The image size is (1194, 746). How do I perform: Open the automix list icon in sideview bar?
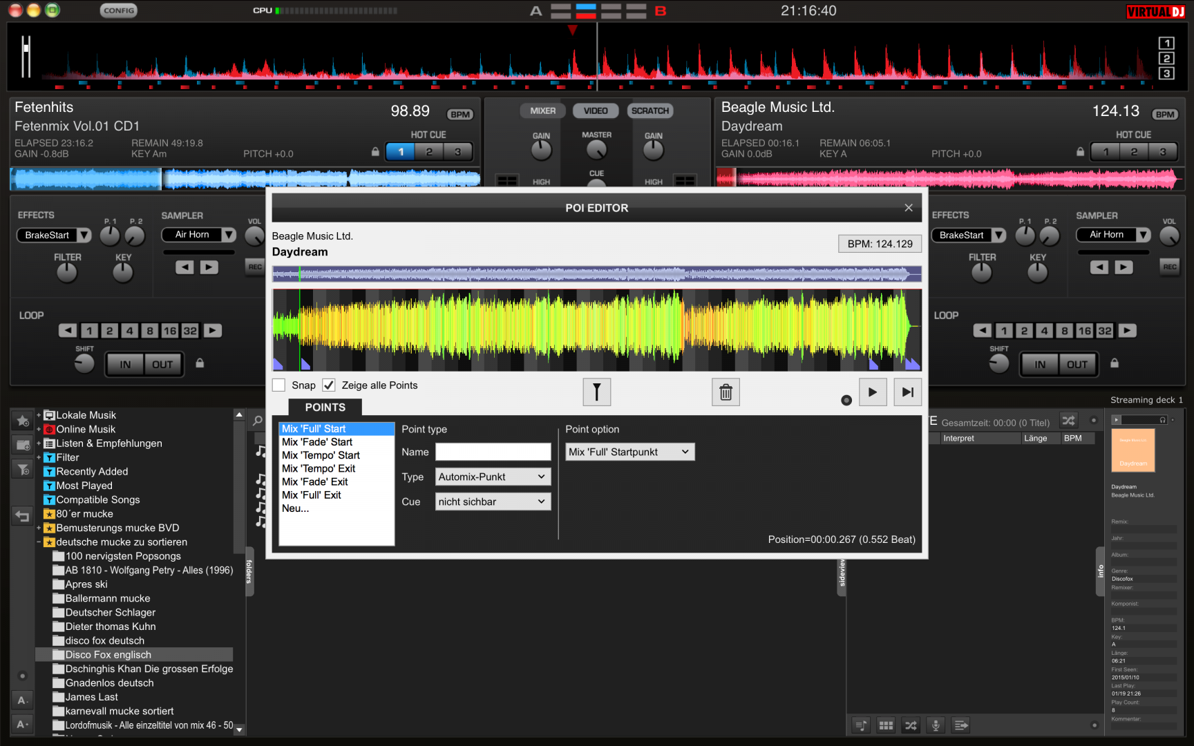tap(861, 725)
